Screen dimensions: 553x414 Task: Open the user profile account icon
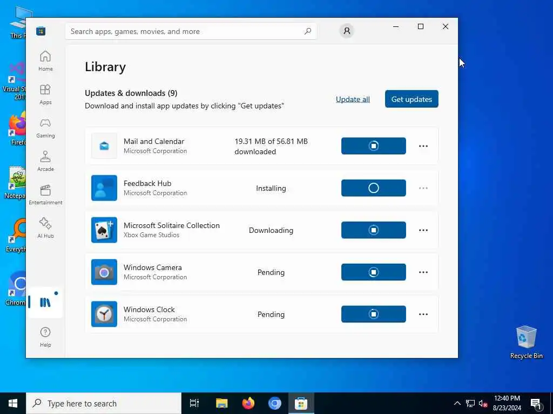coord(347,31)
